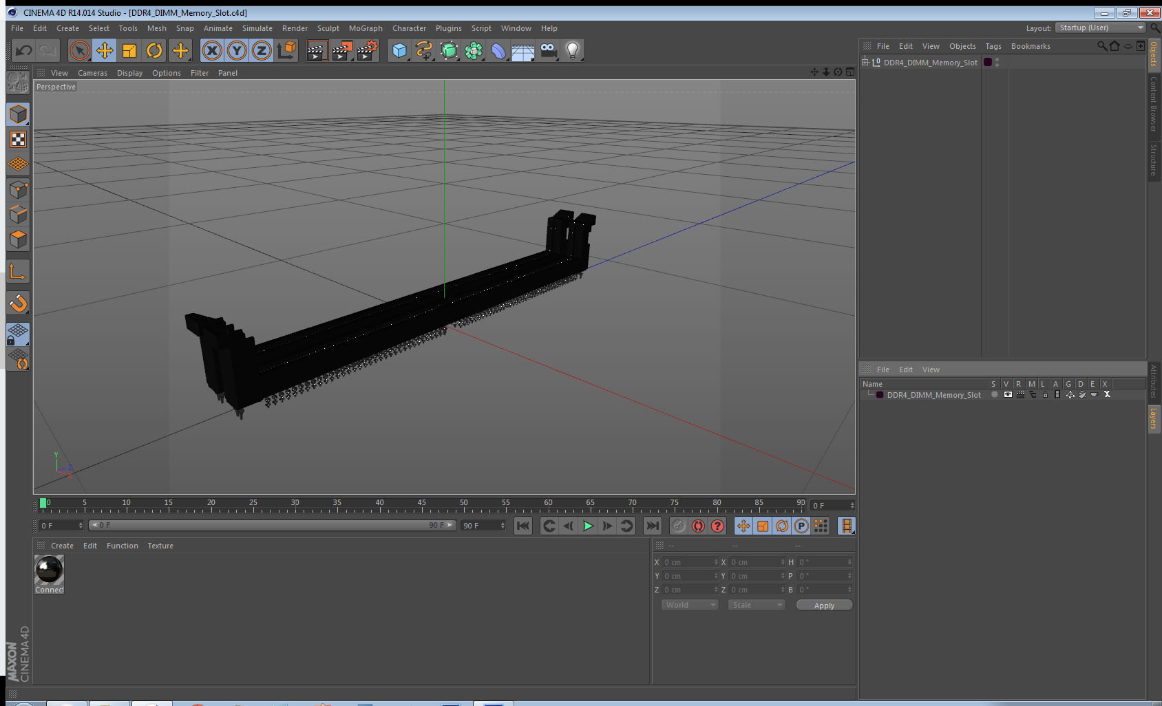Toggle the X axis lock
This screenshot has width=1162, height=706.
pyautogui.click(x=212, y=50)
